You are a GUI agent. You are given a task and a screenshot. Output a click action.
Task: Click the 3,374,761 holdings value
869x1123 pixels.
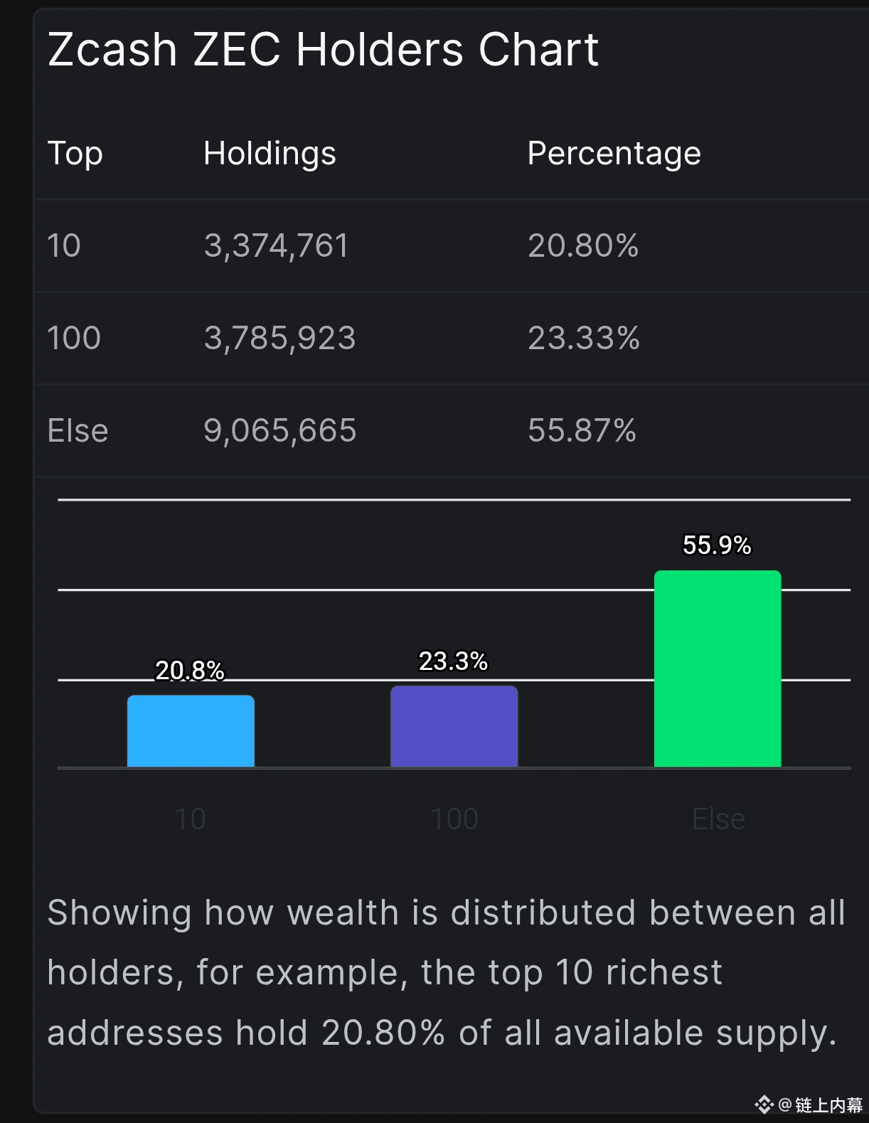[x=276, y=246]
